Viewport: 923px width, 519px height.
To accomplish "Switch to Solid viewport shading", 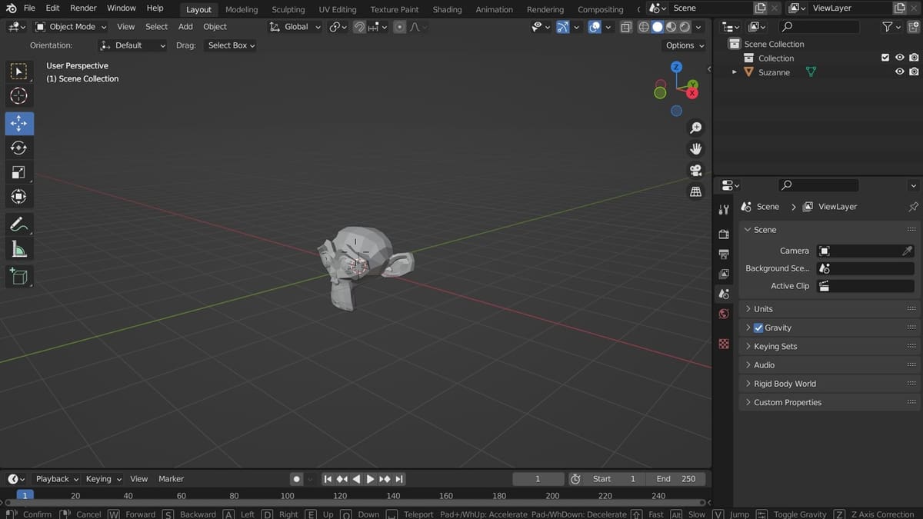I will [x=658, y=27].
